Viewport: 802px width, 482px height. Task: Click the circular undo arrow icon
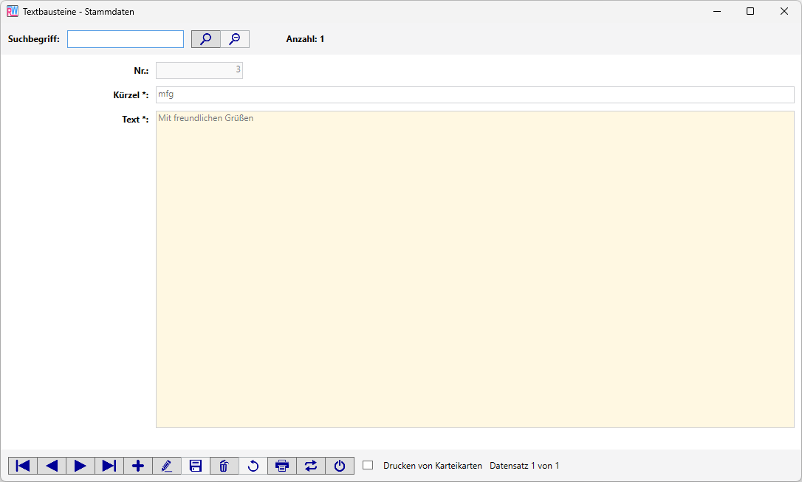[x=253, y=466]
